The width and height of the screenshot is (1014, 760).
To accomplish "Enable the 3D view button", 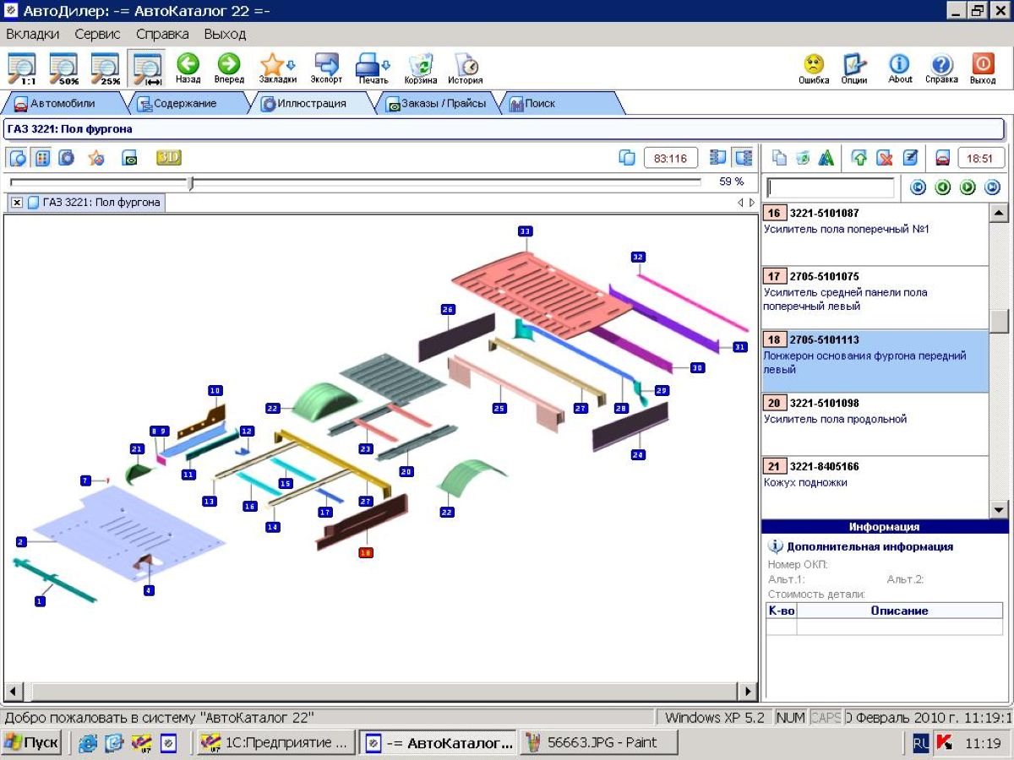I will pos(168,157).
